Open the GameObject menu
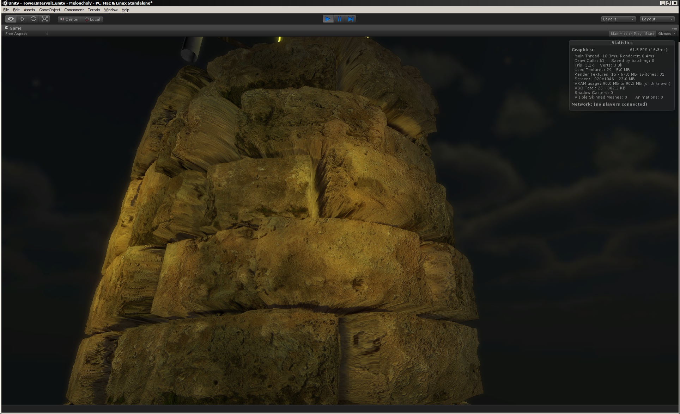The width and height of the screenshot is (680, 414). pos(49,10)
